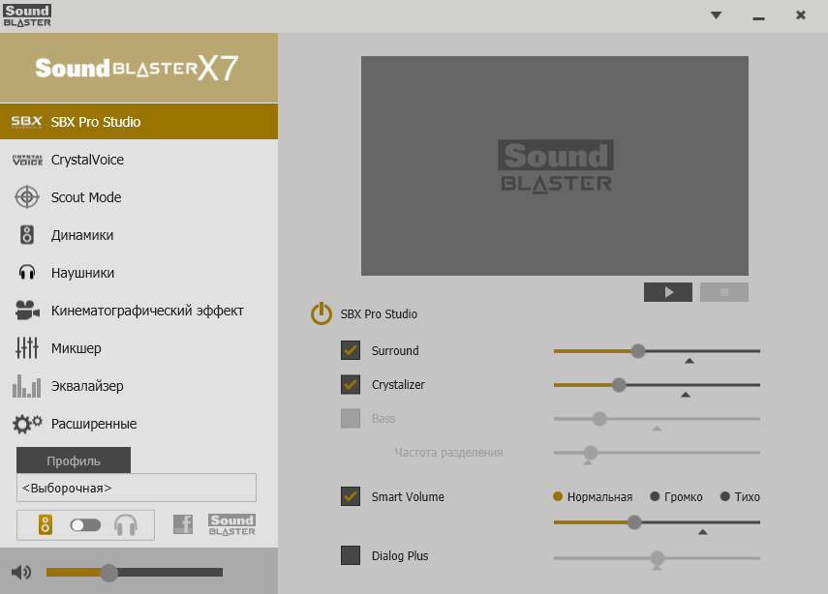Screen dimensions: 828x594
Task: Click the Микшер mixer faders icon
Action: point(27,348)
